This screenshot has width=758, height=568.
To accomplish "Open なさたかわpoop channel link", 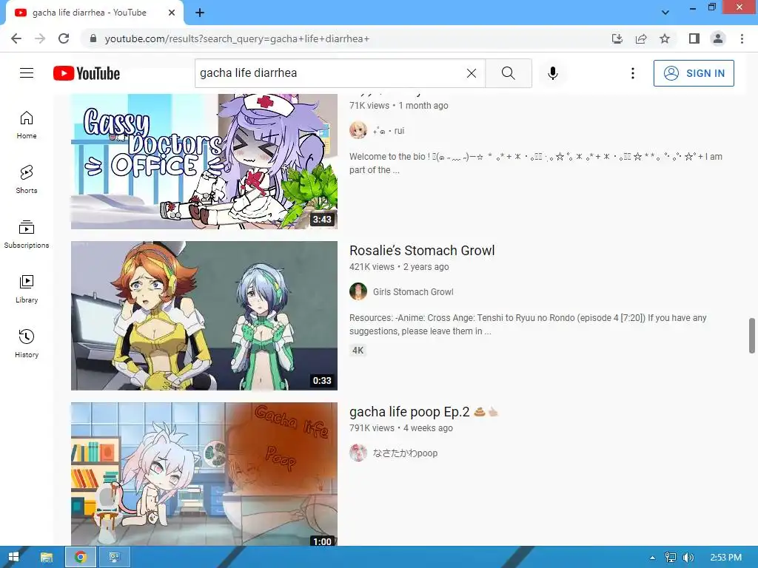I will [x=405, y=453].
